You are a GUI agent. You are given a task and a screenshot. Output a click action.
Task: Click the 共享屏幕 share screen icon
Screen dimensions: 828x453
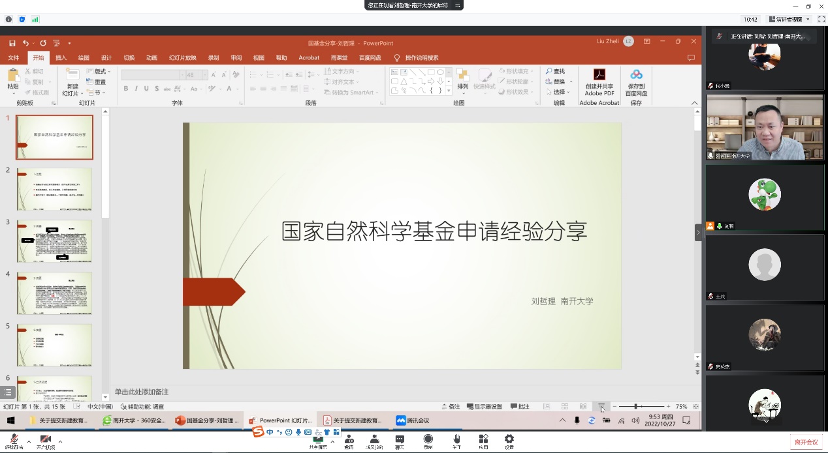tap(318, 442)
